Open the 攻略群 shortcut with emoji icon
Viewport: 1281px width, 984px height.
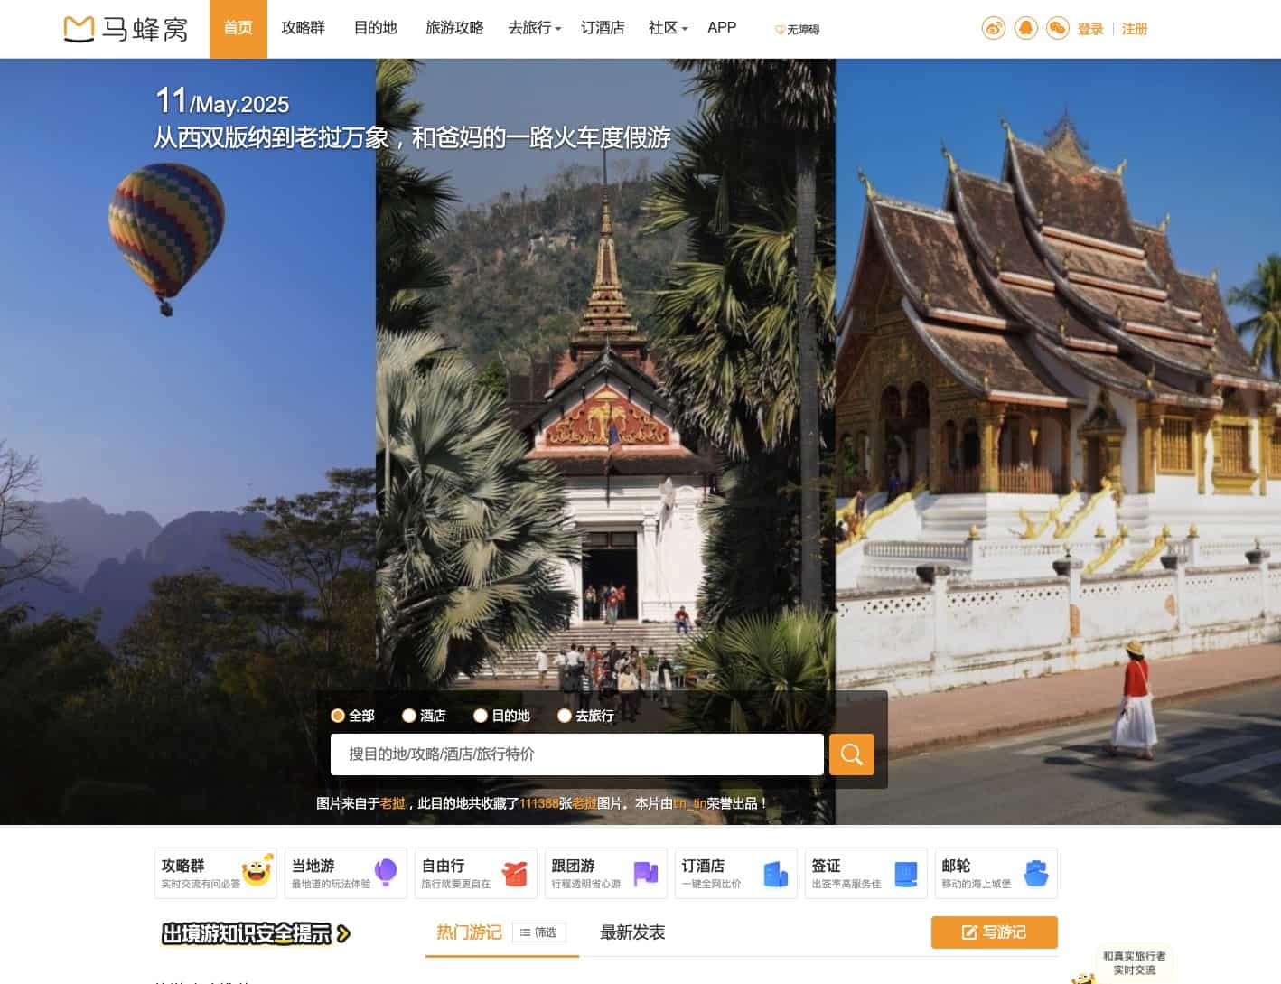[x=216, y=873]
